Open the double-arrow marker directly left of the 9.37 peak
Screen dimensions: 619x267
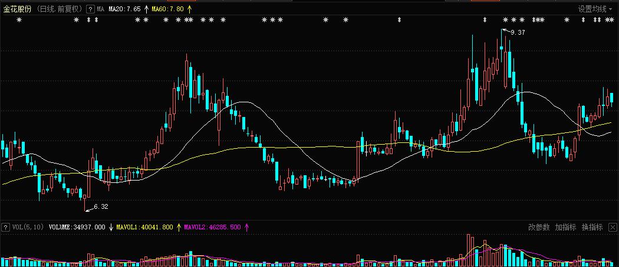(485, 19)
